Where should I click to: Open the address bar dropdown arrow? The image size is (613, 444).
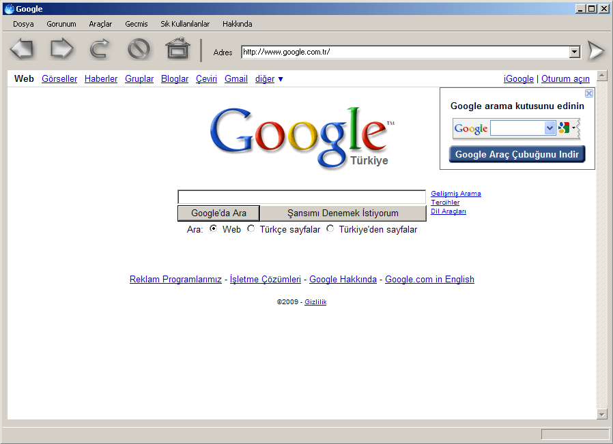click(x=574, y=52)
